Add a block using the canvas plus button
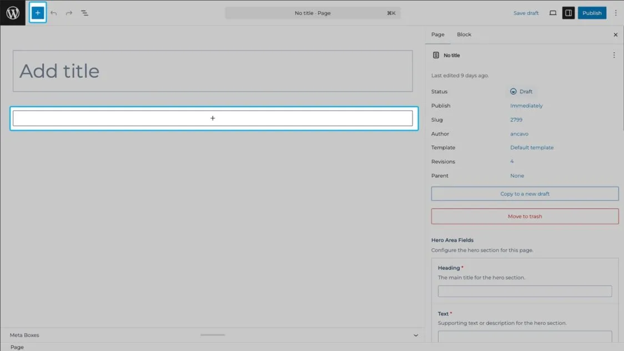Image resolution: width=624 pixels, height=351 pixels. (213, 118)
